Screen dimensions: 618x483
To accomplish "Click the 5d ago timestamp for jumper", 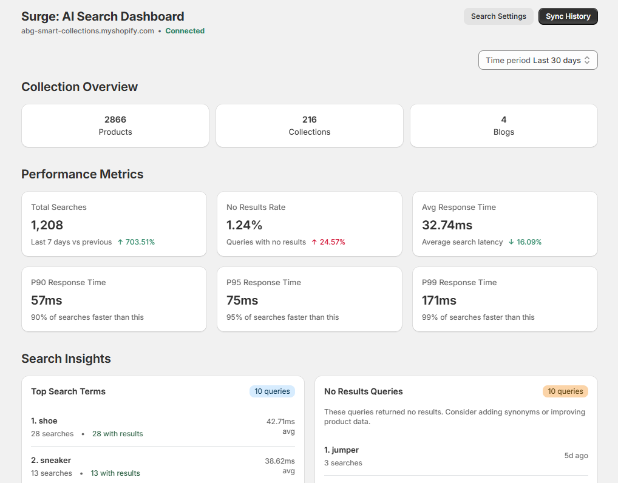I will [x=576, y=456].
